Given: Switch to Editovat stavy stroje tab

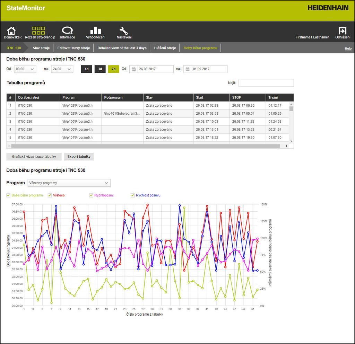Looking at the screenshot, I should [73, 48].
